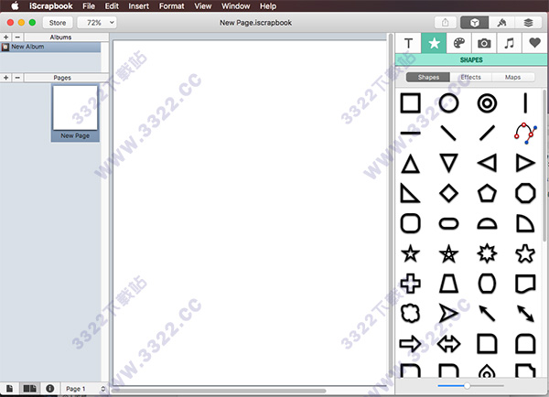This screenshot has width=549, height=397.
Task: Open the music note tab
Action: [x=510, y=43]
